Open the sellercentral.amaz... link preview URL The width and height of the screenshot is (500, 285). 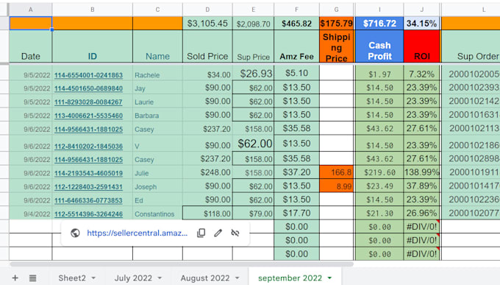137,233
